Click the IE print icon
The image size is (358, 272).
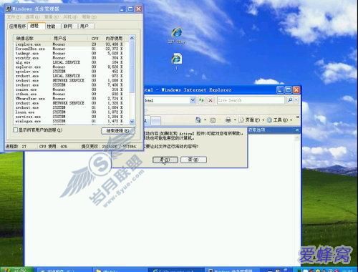(x=228, y=120)
